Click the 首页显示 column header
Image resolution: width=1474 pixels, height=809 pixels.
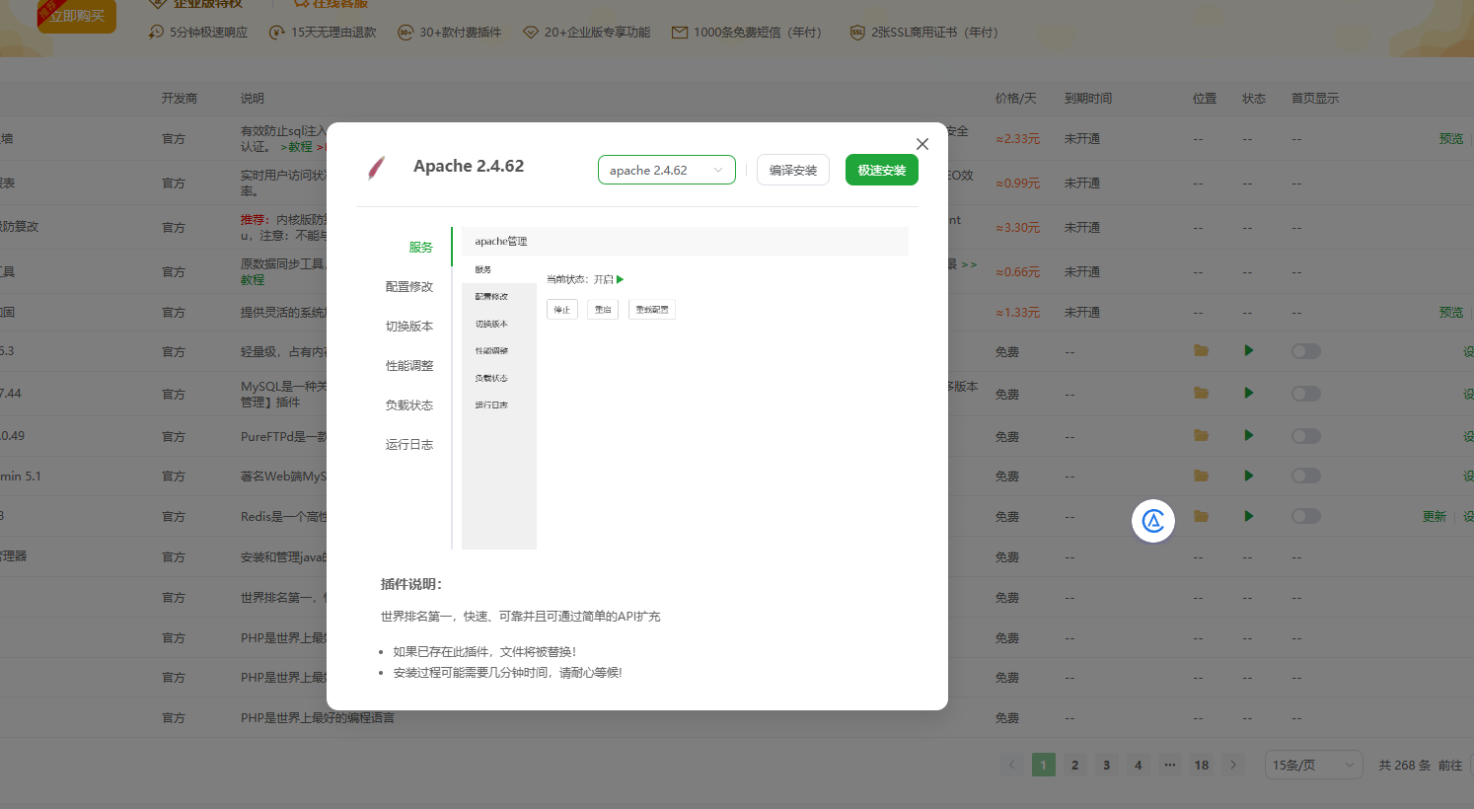pyautogui.click(x=1315, y=99)
